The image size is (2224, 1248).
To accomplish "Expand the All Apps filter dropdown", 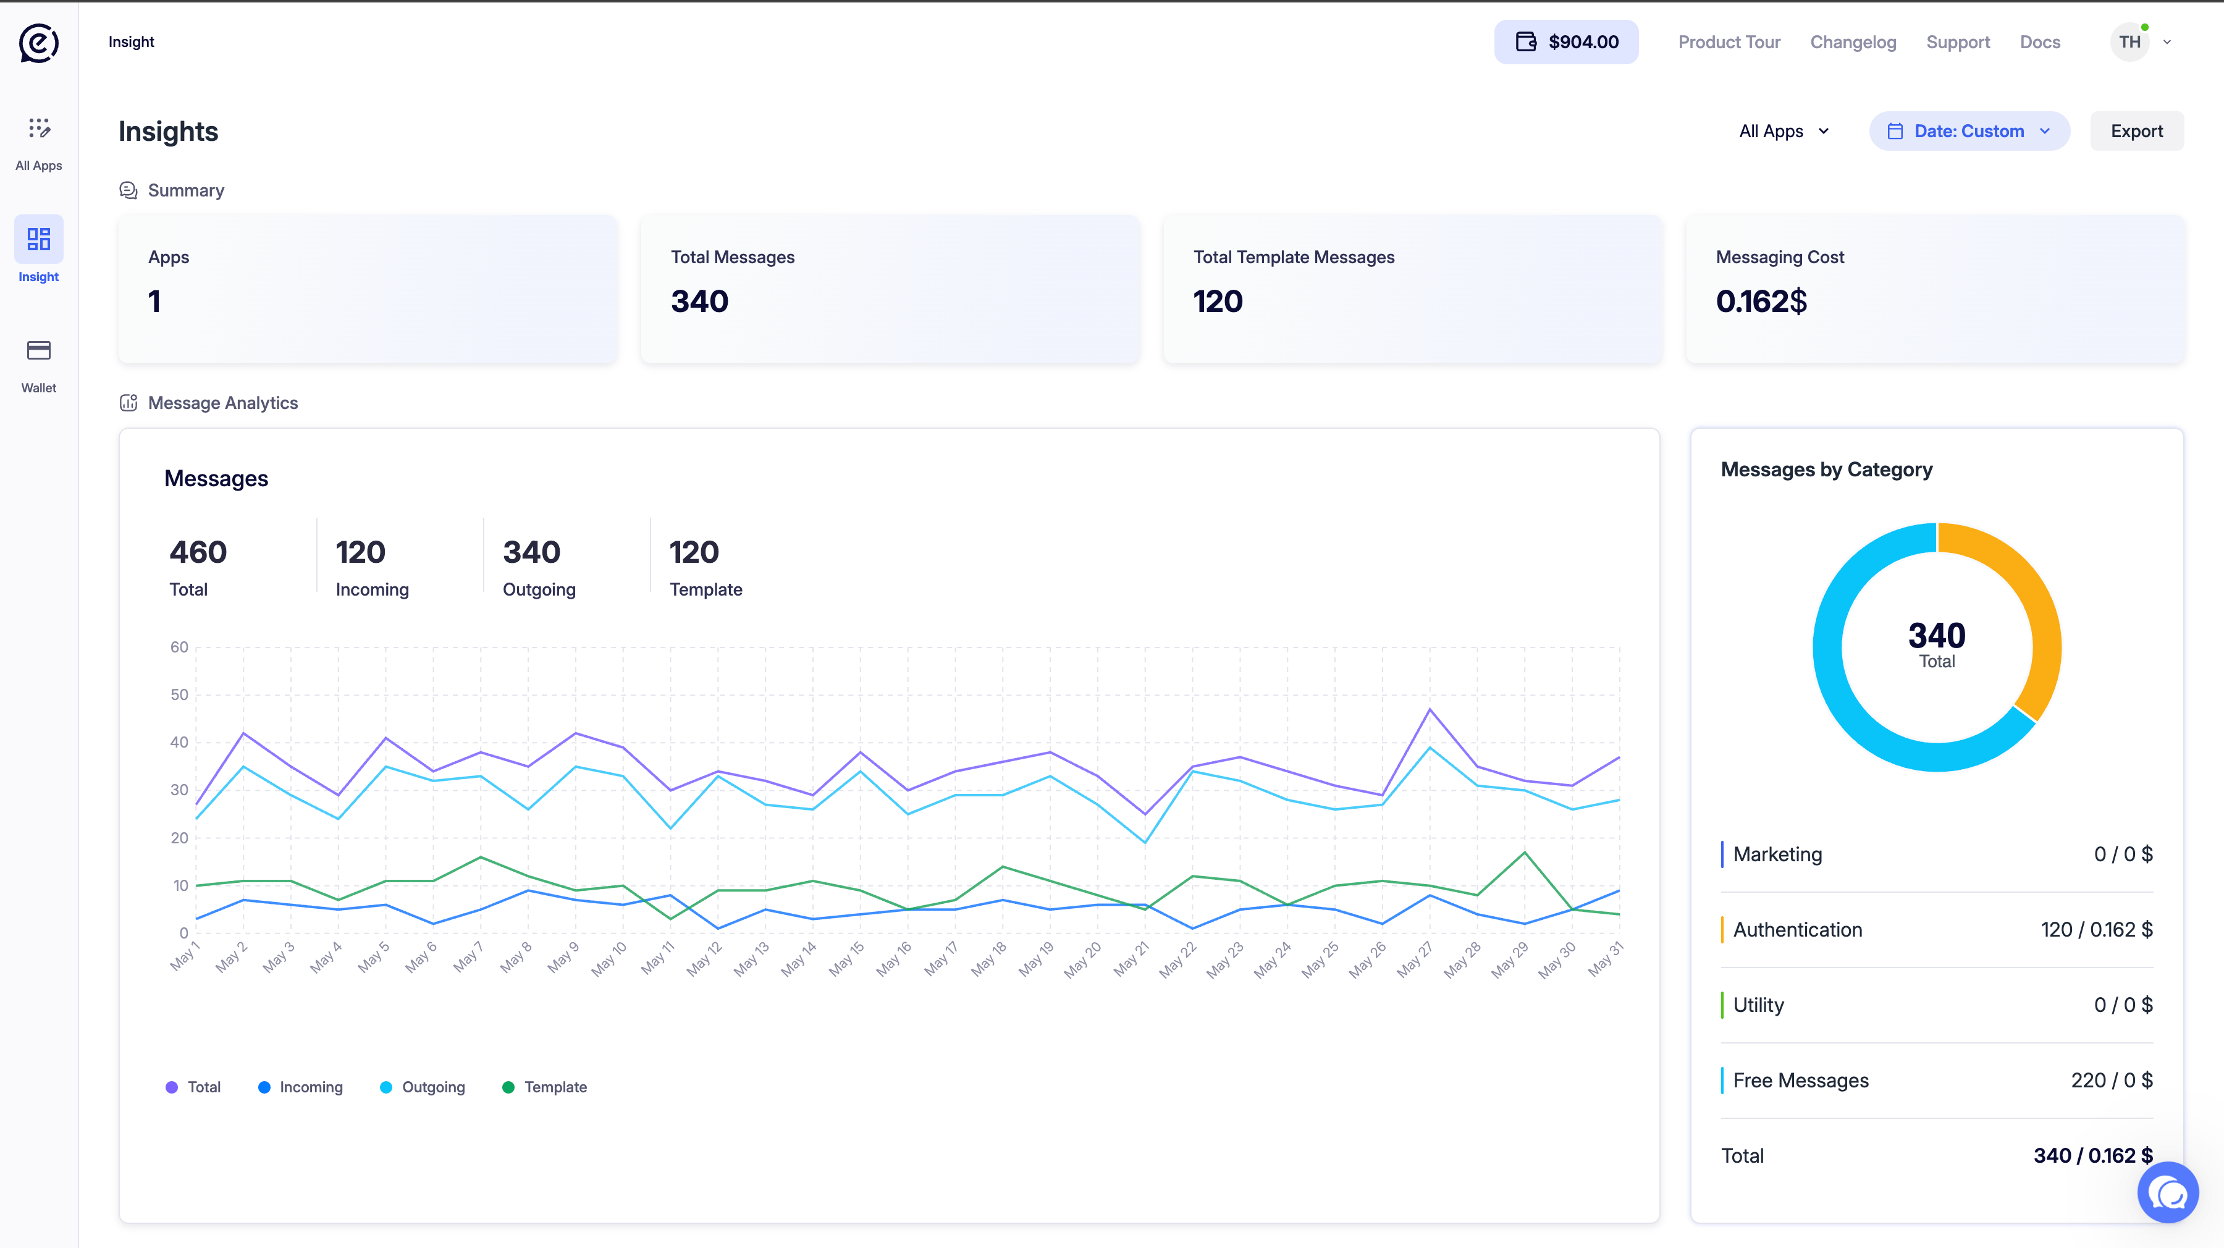I will click(1785, 131).
